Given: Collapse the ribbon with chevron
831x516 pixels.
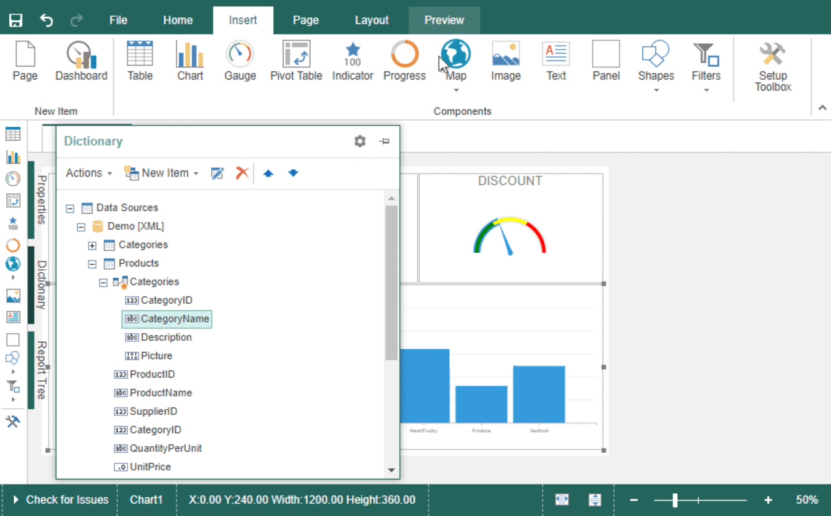Looking at the screenshot, I should coord(822,108).
